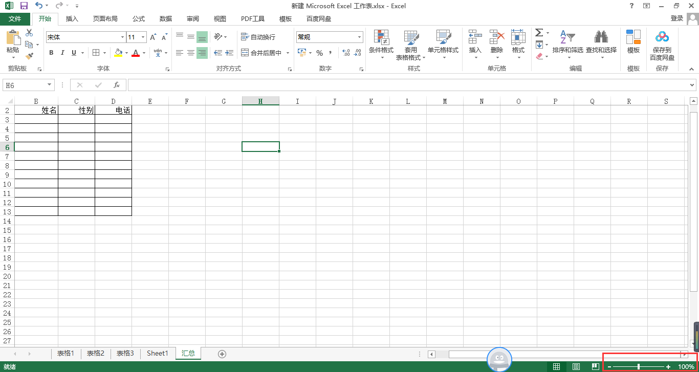
Task: Cut selection with the scissors icon
Action: click(x=29, y=33)
